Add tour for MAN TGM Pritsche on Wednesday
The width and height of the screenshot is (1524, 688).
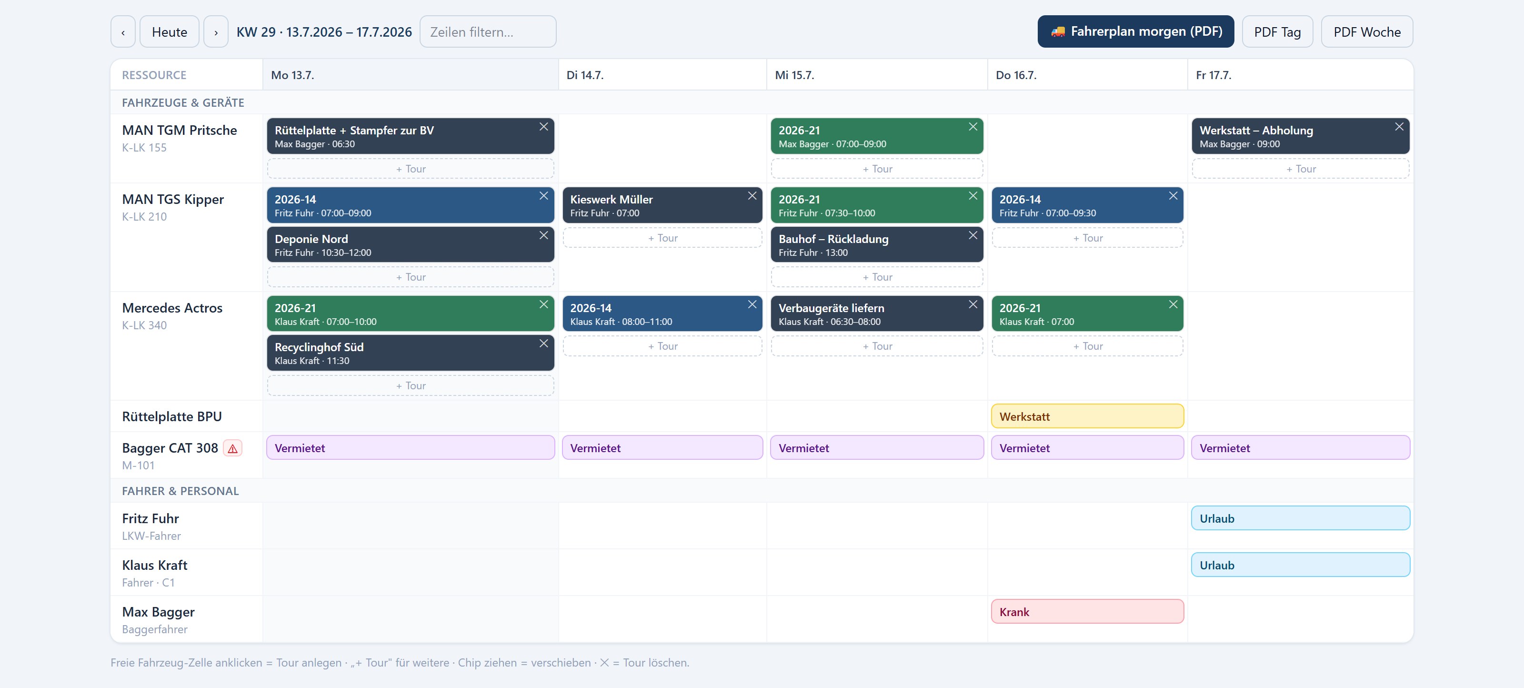tap(877, 169)
